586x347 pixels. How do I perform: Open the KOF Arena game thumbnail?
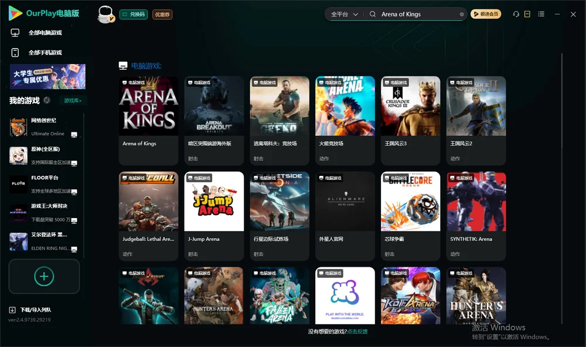pos(411,295)
